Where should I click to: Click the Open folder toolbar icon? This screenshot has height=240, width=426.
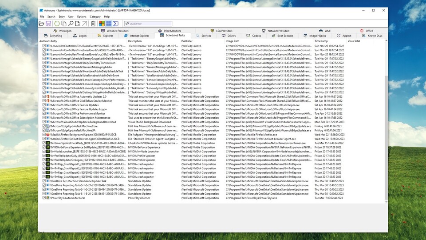point(42,24)
